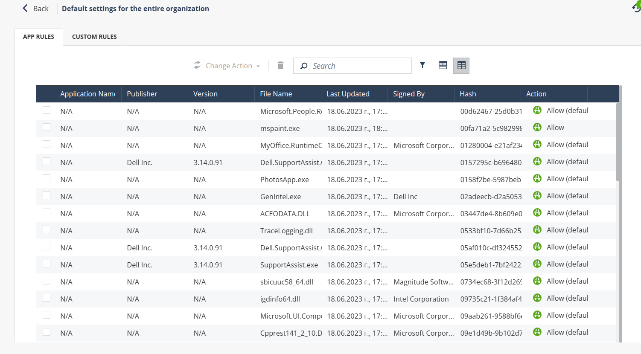Click Dell Inc. publisher in SupportAssist.exe row
This screenshot has width=641, height=354.
pyautogui.click(x=140, y=265)
